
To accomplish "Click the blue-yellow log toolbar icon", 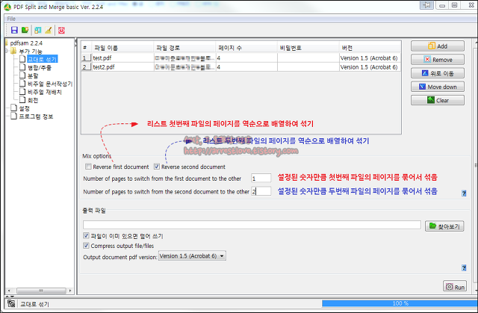I will coord(38,30).
